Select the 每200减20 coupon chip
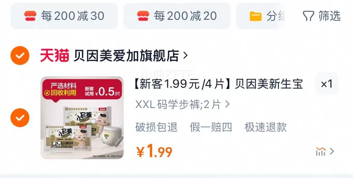Viewport: 353px width, 178px height. (x=177, y=16)
